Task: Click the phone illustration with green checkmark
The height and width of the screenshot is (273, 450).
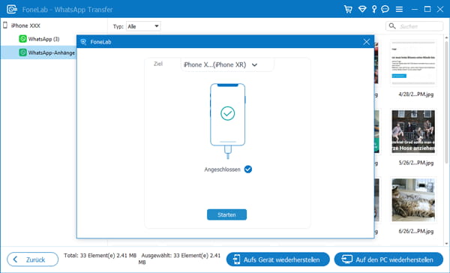Action: (227, 121)
